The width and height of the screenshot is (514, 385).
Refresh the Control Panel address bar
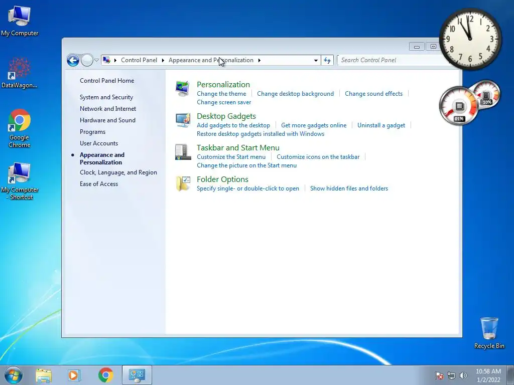(x=327, y=60)
